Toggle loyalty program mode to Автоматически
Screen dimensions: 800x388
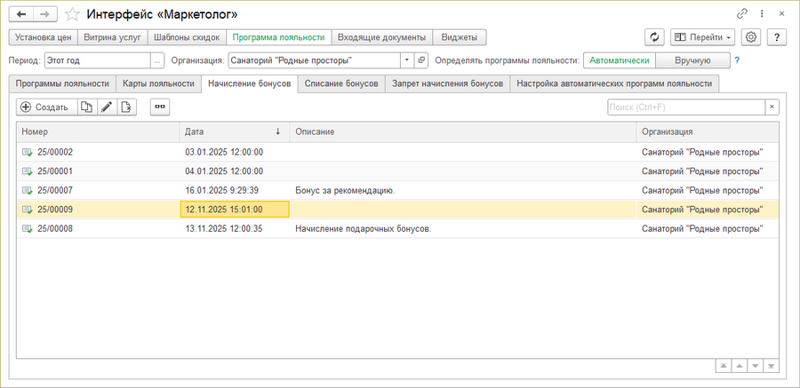(x=620, y=60)
